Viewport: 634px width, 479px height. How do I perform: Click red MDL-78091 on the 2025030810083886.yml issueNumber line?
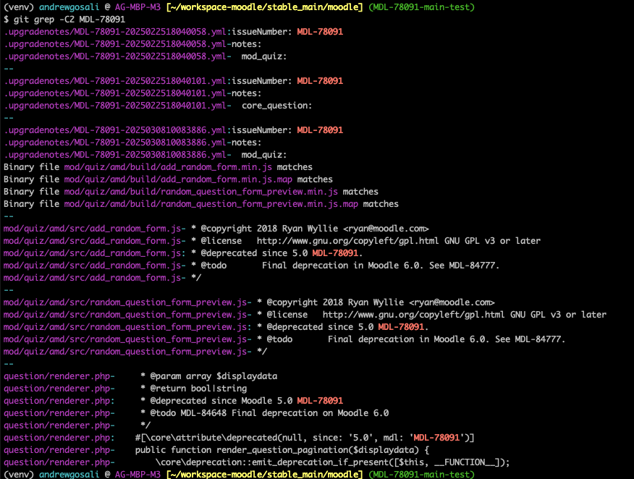(320, 130)
